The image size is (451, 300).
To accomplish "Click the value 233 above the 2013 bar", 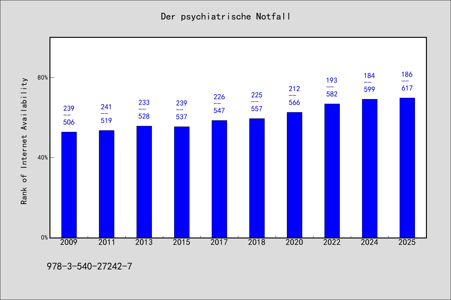I will (x=144, y=102).
